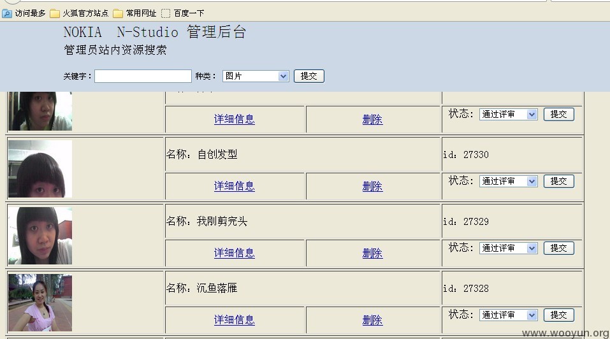Open the 百度一下 bookmark
610x339 pixels.
pyautogui.click(x=183, y=13)
